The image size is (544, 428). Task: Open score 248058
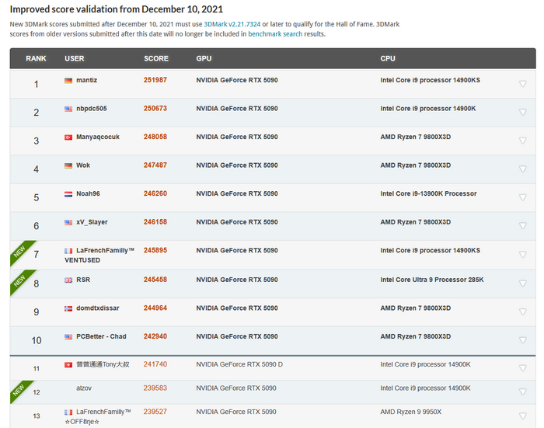[x=155, y=137]
